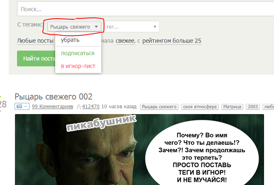
Task: Select в игнор-лист in the menu
Action: [x=78, y=66]
